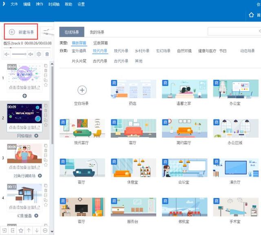The image size is (261, 235).
Task: Move scene down with arrow icon
Action: point(37,230)
